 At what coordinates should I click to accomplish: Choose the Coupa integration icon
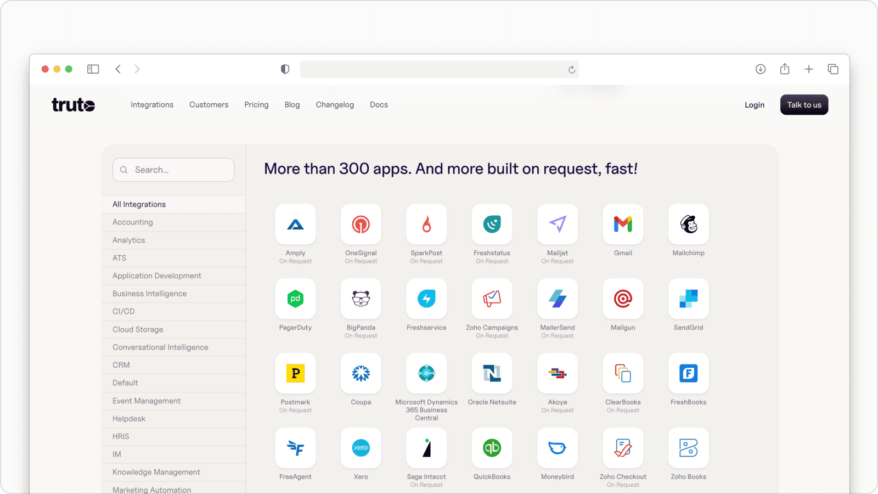click(361, 373)
